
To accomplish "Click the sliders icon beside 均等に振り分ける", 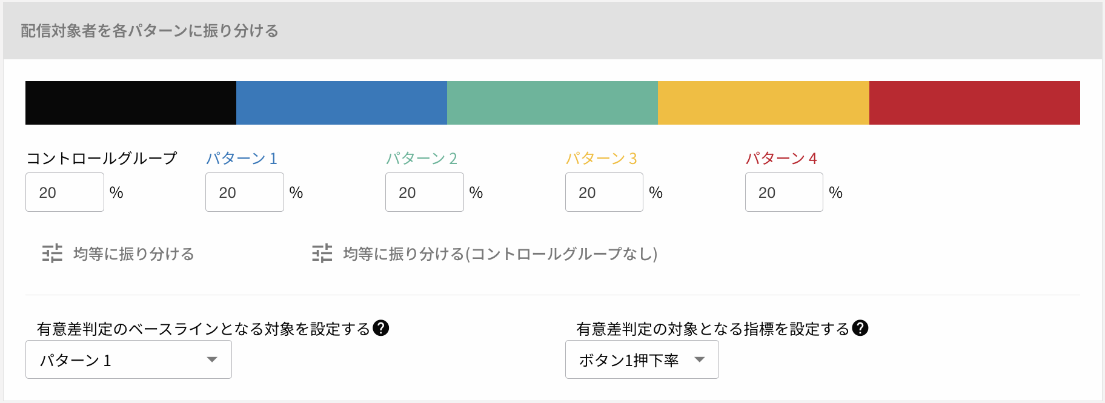I will click(52, 253).
